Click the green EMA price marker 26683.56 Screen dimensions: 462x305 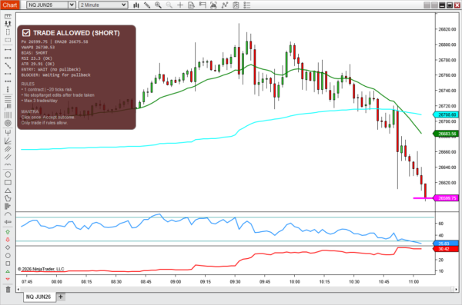(446, 134)
